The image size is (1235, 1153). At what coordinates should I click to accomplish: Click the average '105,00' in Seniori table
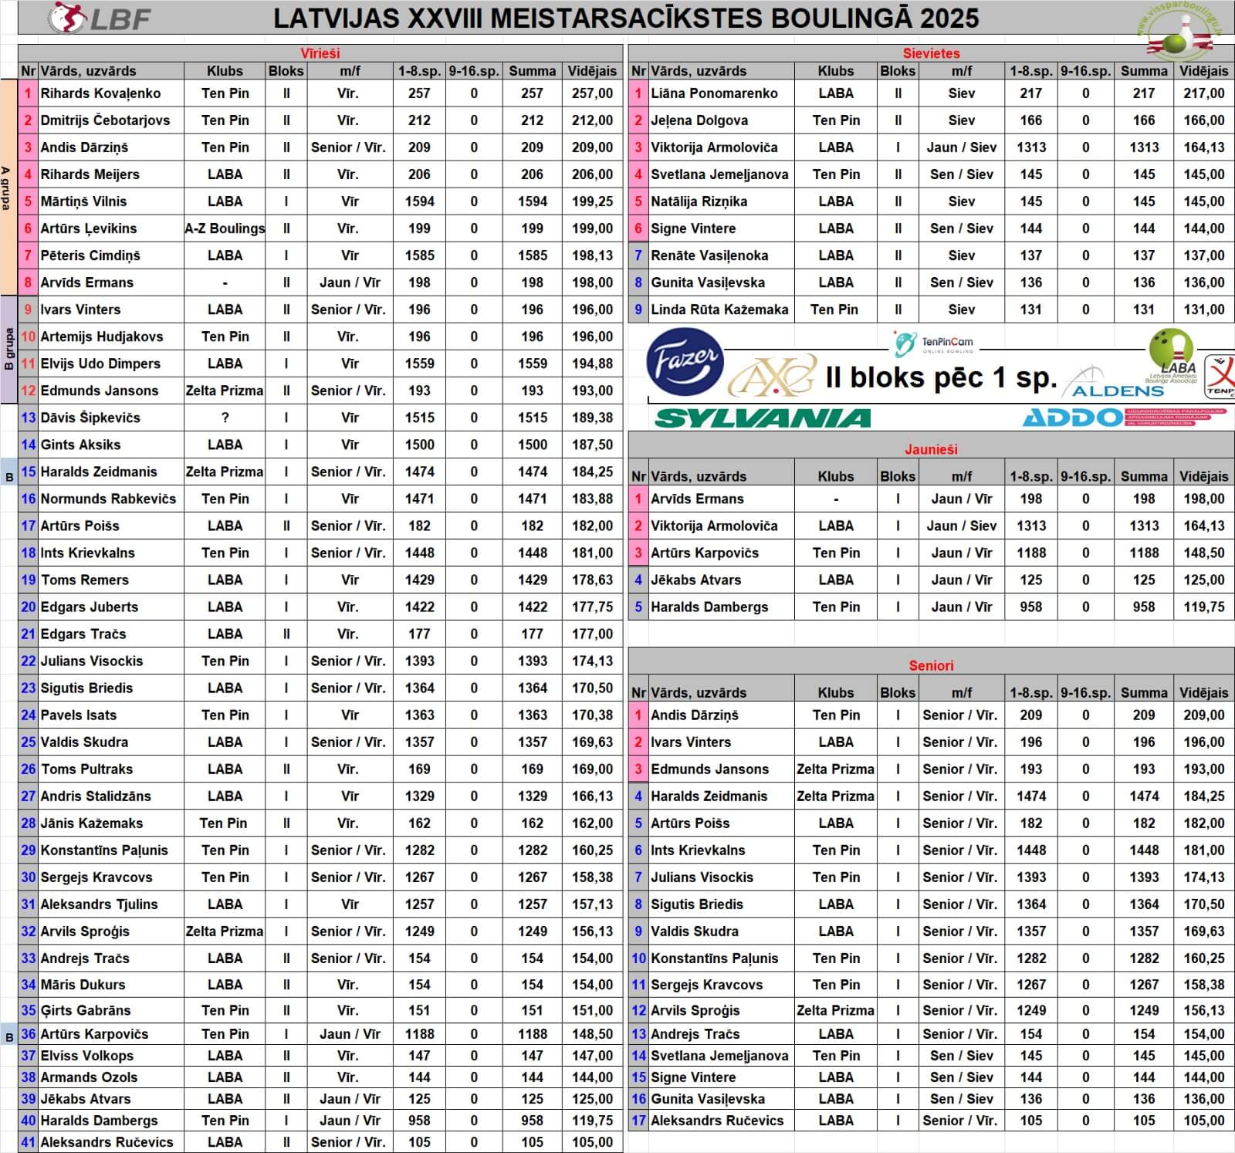click(1203, 1120)
